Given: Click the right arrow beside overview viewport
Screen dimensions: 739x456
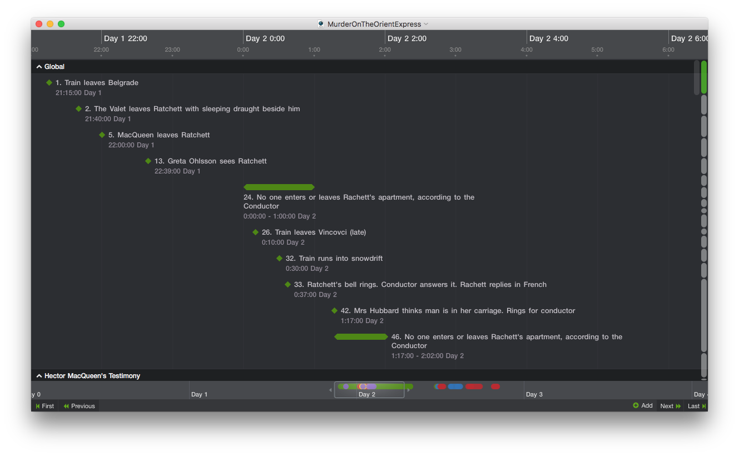Looking at the screenshot, I should point(408,390).
